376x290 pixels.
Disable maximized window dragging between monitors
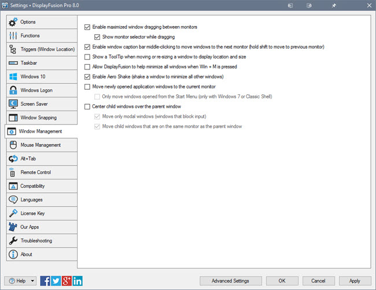pyautogui.click(x=87, y=27)
